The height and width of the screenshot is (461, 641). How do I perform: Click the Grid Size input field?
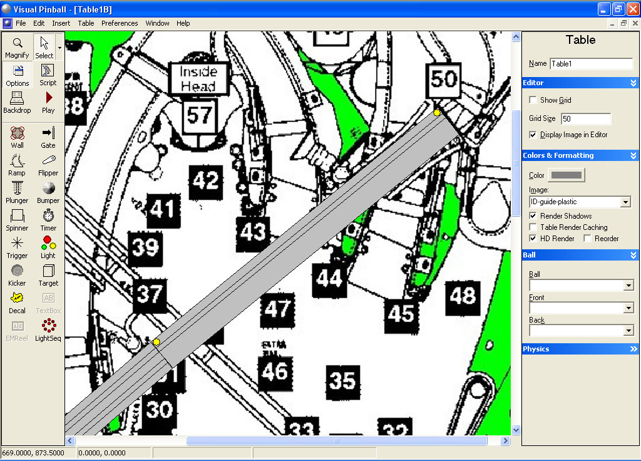(585, 118)
